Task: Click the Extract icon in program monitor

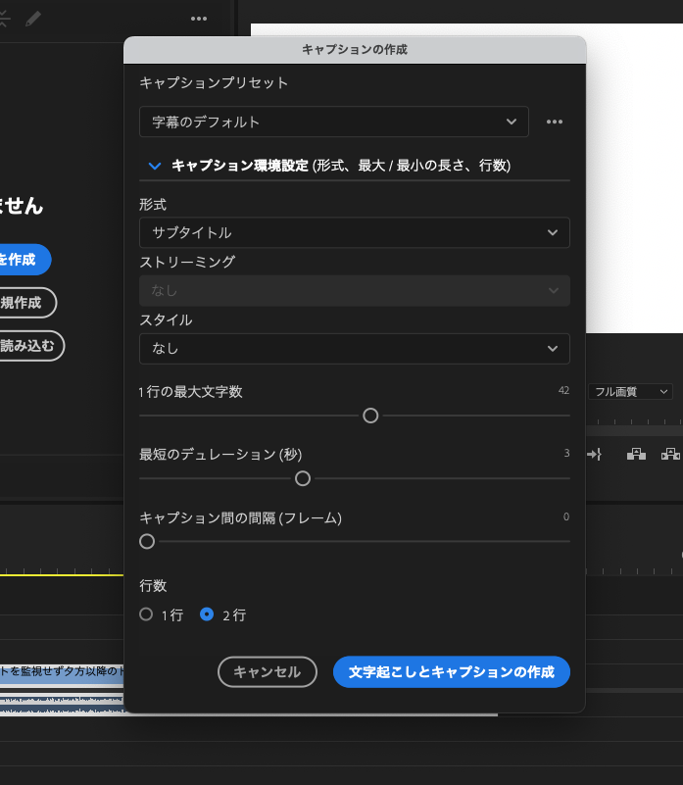Action: [x=670, y=454]
